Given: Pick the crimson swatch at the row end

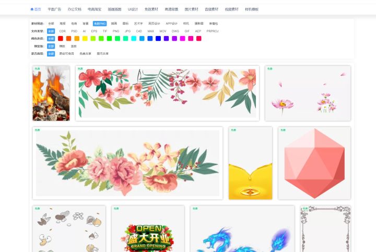Looking at the screenshot, I should point(199,38).
